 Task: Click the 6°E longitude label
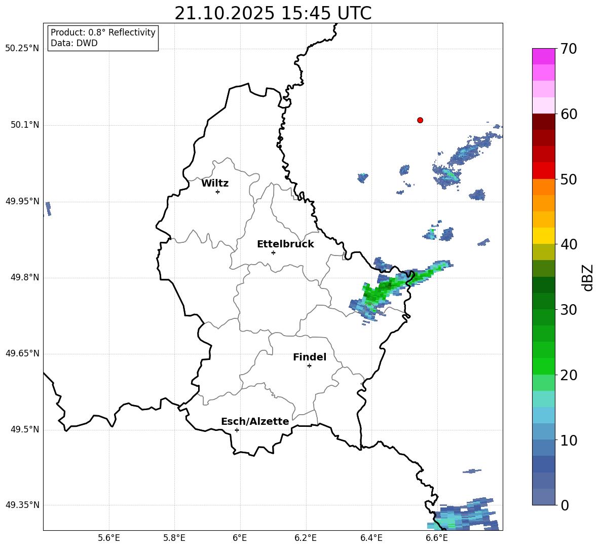(240, 538)
